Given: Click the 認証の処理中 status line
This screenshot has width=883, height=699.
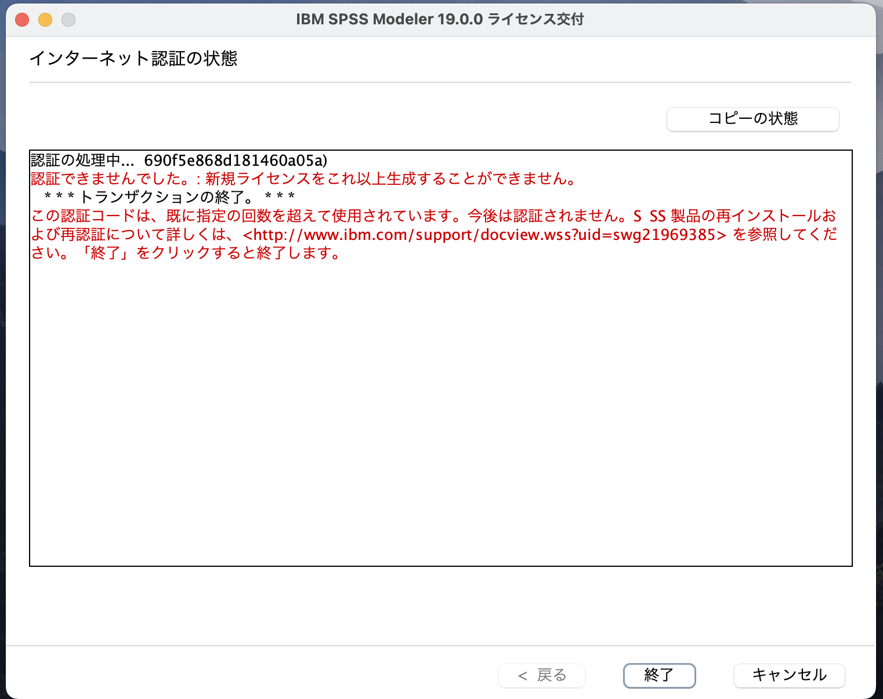Looking at the screenshot, I should 179,160.
